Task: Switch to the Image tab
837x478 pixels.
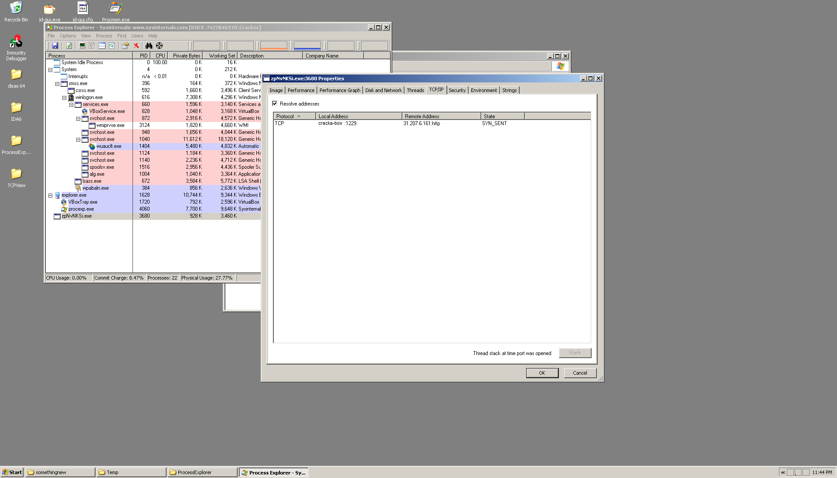Action: tap(276, 90)
